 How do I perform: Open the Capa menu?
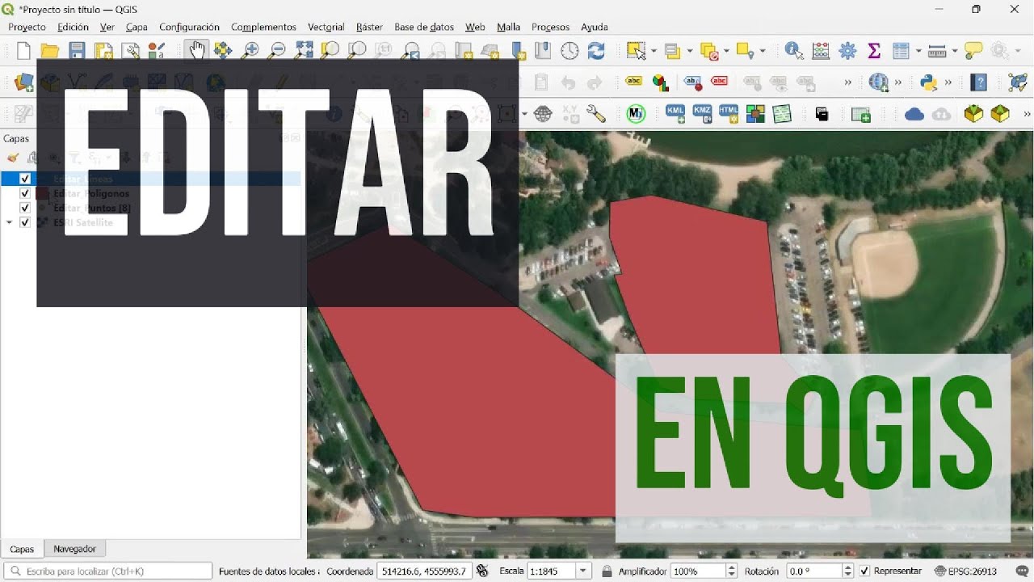click(137, 27)
